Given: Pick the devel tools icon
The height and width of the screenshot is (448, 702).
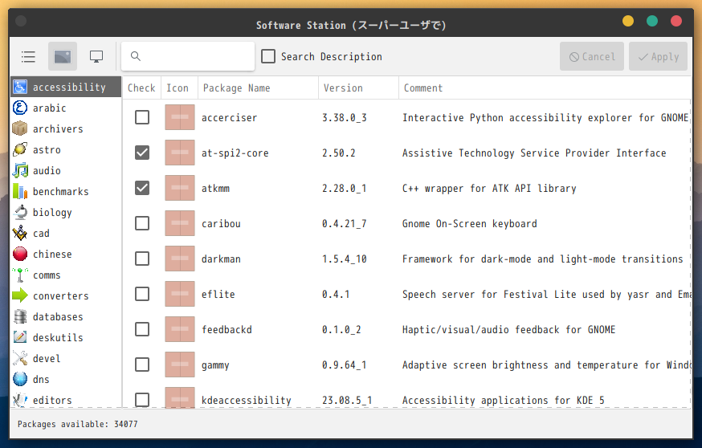Looking at the screenshot, I should click(x=20, y=358).
